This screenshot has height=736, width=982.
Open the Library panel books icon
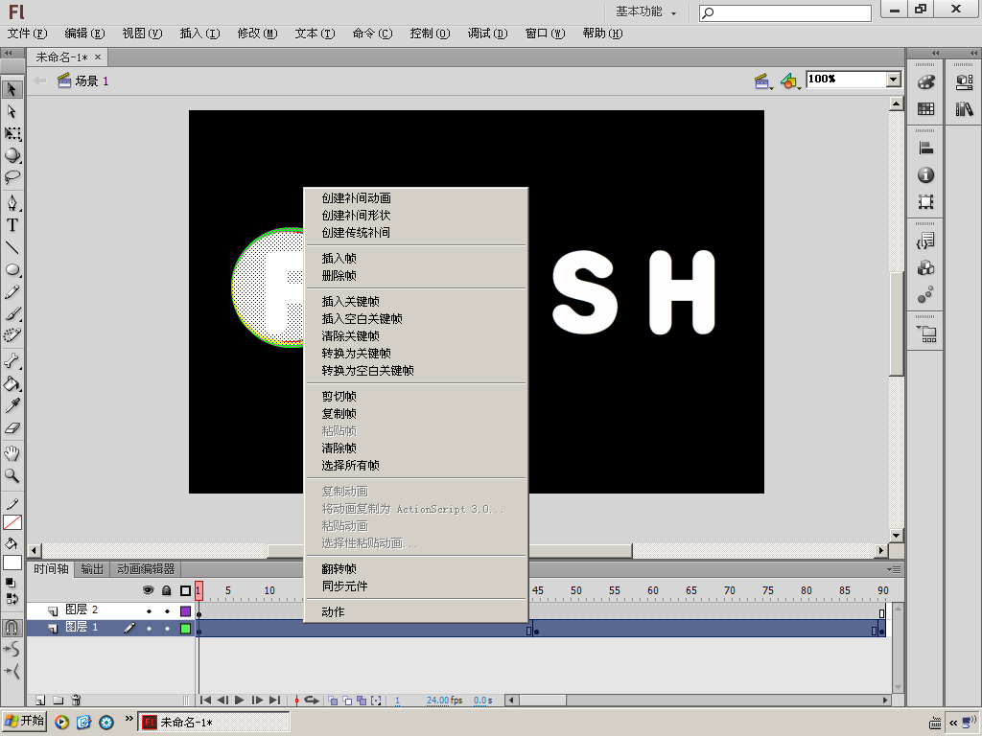tap(964, 109)
